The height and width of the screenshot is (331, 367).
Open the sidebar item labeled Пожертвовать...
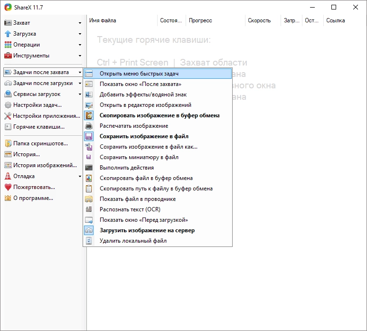click(30, 187)
